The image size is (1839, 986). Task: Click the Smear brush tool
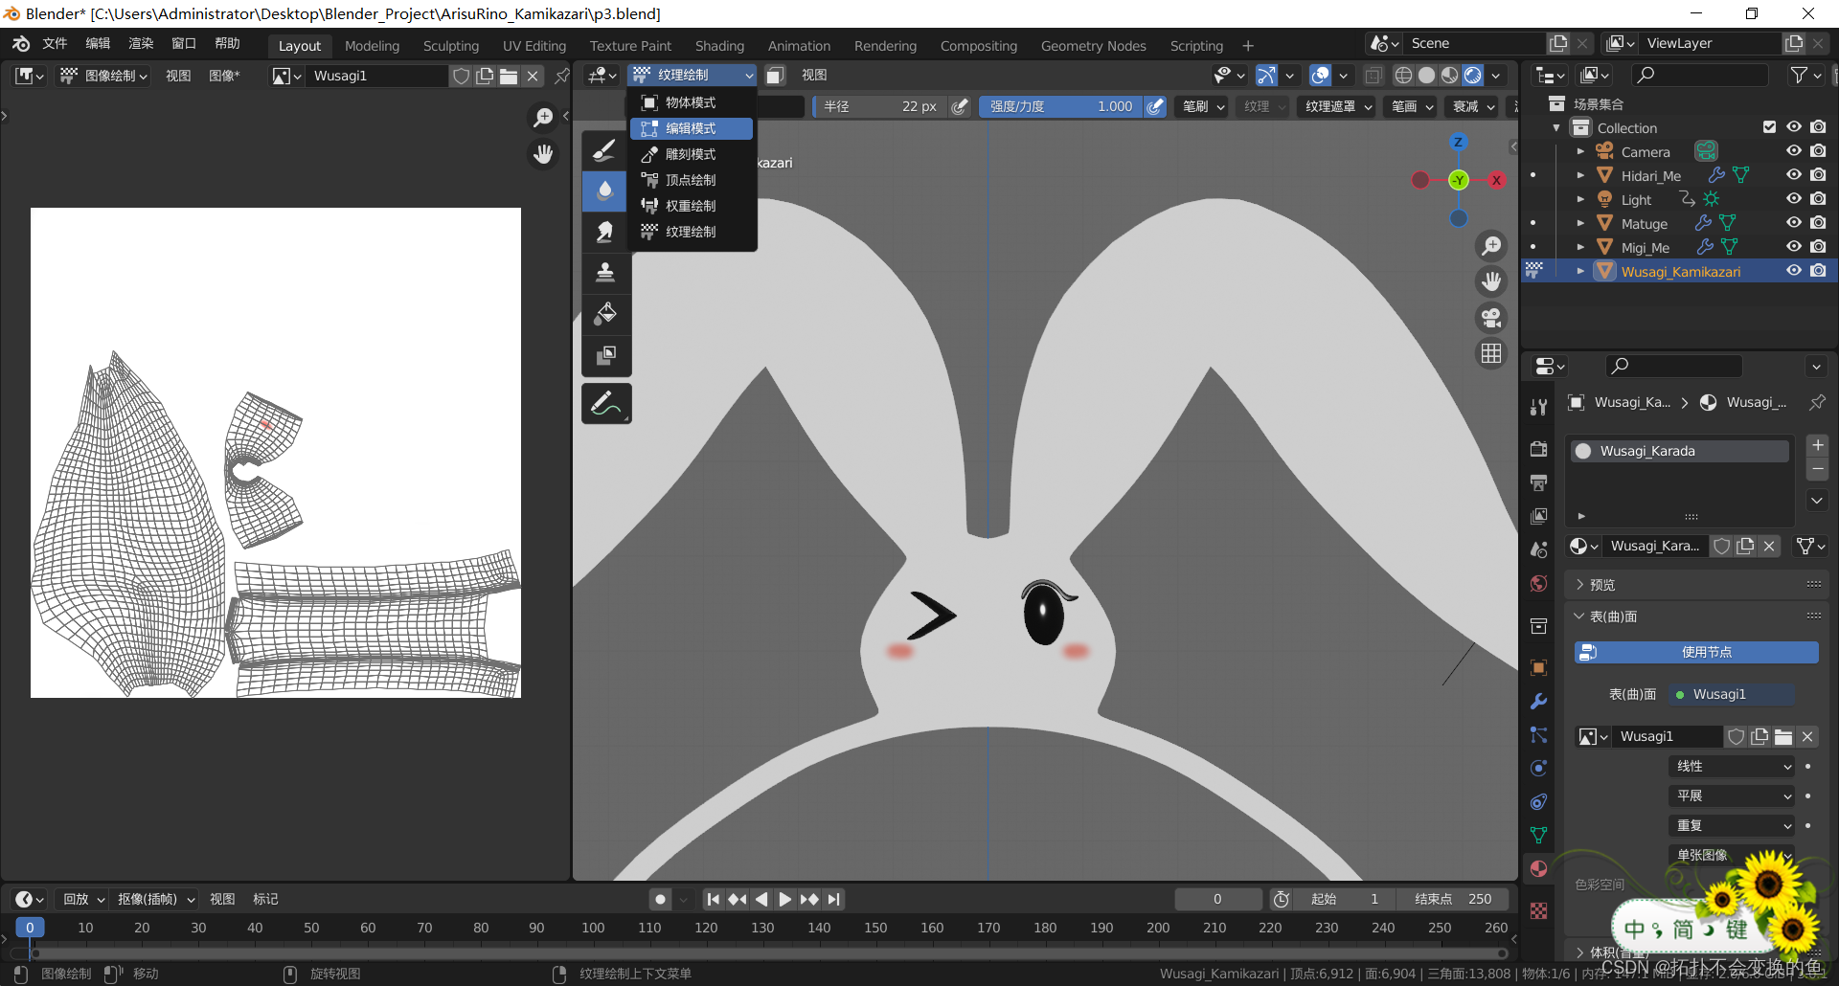(605, 232)
